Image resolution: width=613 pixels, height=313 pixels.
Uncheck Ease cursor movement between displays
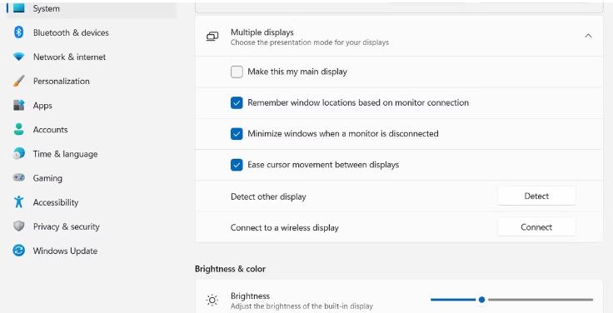(x=237, y=165)
